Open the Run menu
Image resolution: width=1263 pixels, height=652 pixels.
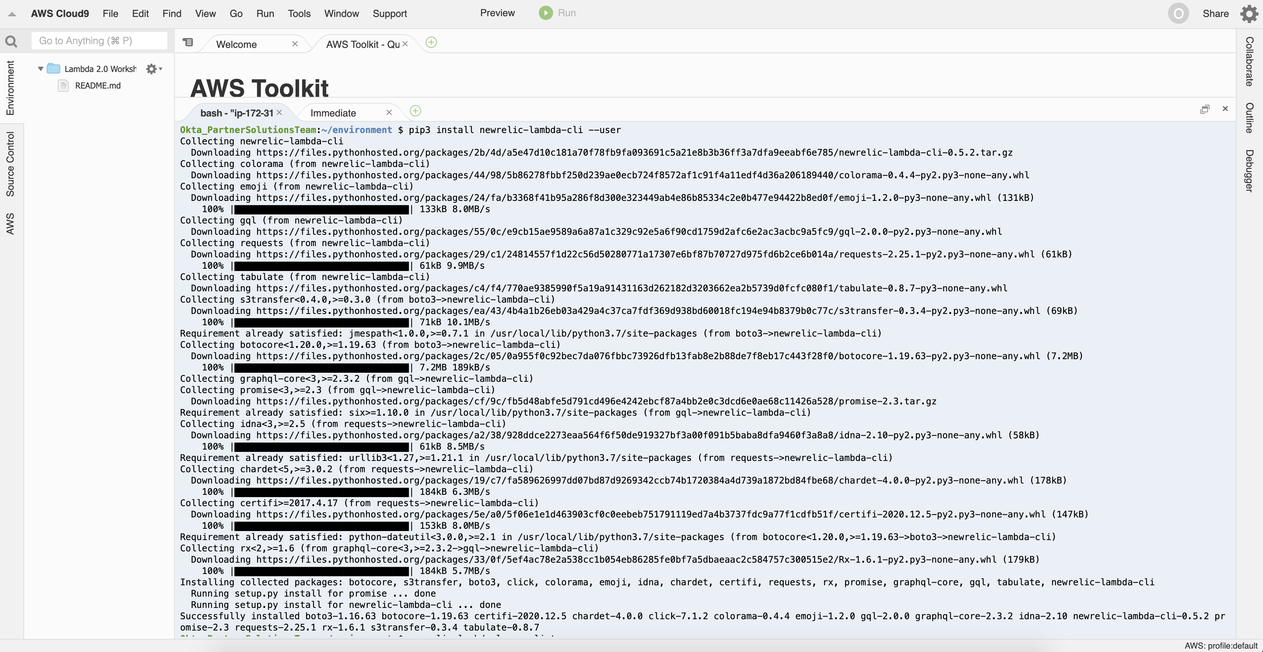265,14
